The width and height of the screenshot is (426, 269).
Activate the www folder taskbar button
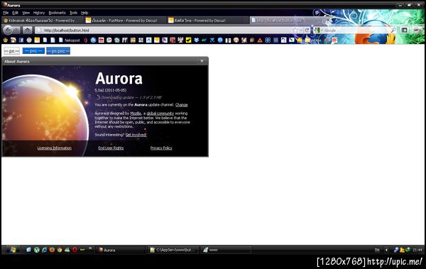pos(226,250)
